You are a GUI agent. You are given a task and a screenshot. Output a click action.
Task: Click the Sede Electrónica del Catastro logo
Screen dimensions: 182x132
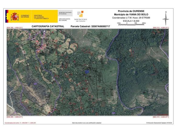(81, 16)
